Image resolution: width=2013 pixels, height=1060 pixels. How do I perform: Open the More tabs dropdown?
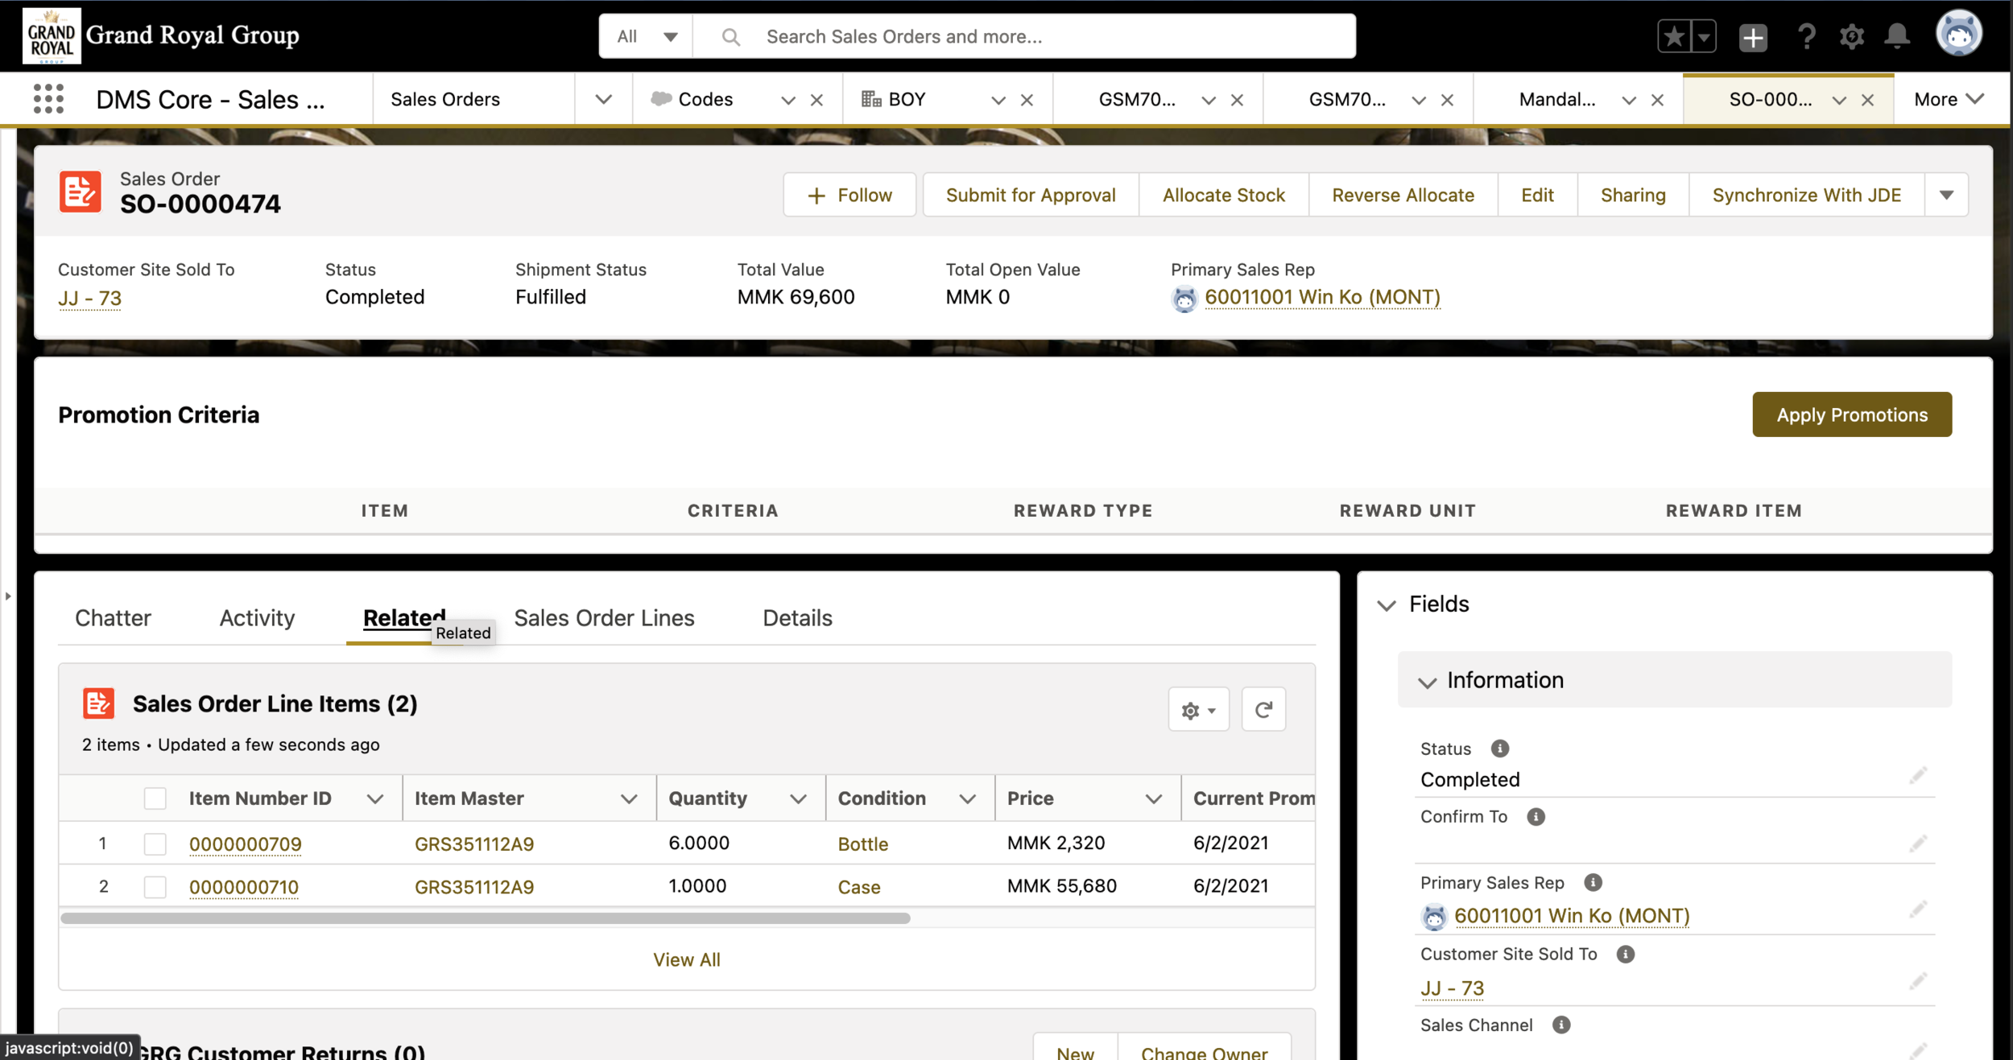[x=1949, y=99]
